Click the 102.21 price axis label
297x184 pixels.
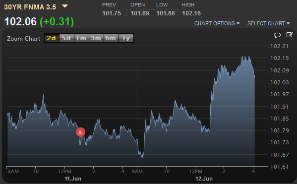click(x=279, y=46)
